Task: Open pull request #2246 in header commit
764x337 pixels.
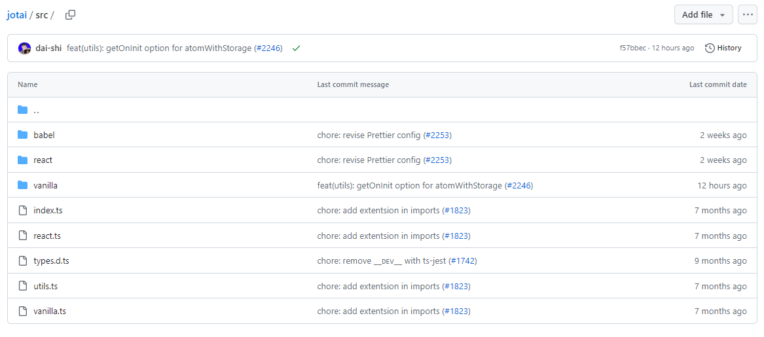Action: [268, 48]
